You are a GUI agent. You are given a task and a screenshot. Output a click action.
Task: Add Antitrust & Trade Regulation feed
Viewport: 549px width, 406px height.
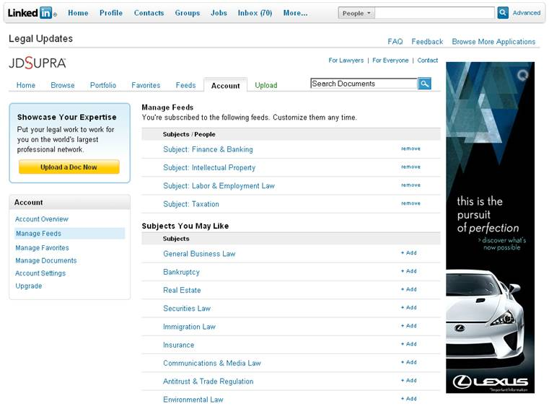(408, 380)
